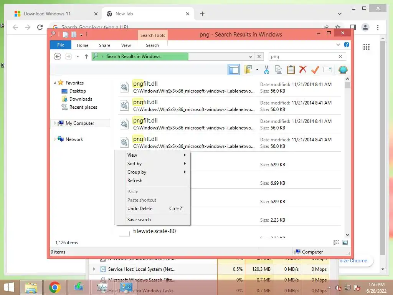Click the new page Quick Access icon in title bar
Image resolution: width=393 pixels, height=295 pixels.
[x=65, y=35]
